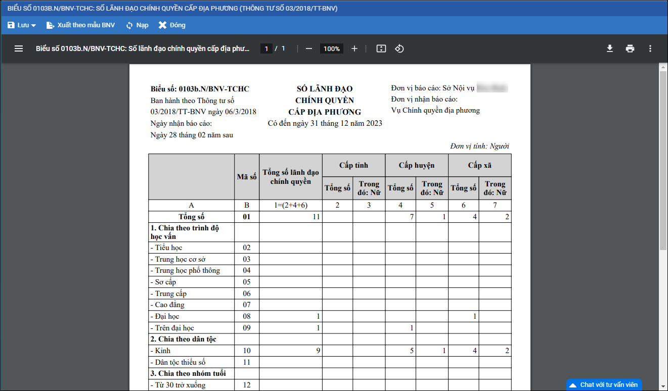
Task: Expand the Lưu dropdown arrow
Action: 33,25
